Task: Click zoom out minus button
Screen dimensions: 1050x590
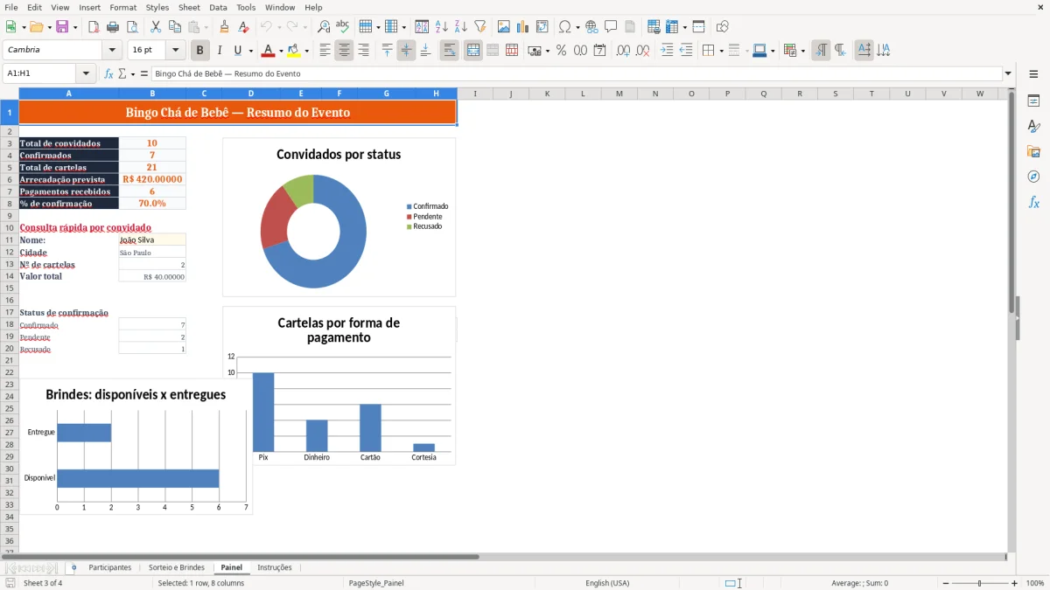Action: [946, 583]
